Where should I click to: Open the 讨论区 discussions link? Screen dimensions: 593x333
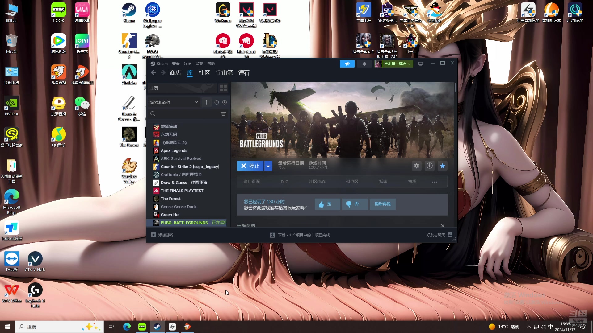pos(352,182)
